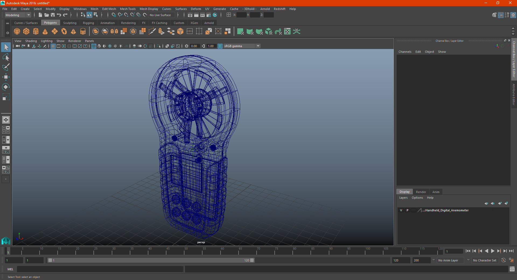
Task: Open the Mesh Tools menu
Action: point(128,9)
